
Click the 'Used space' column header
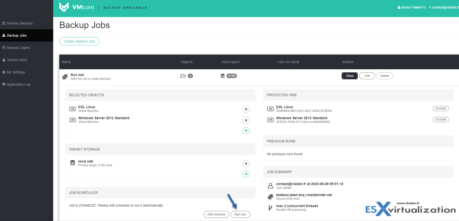pos(230,62)
